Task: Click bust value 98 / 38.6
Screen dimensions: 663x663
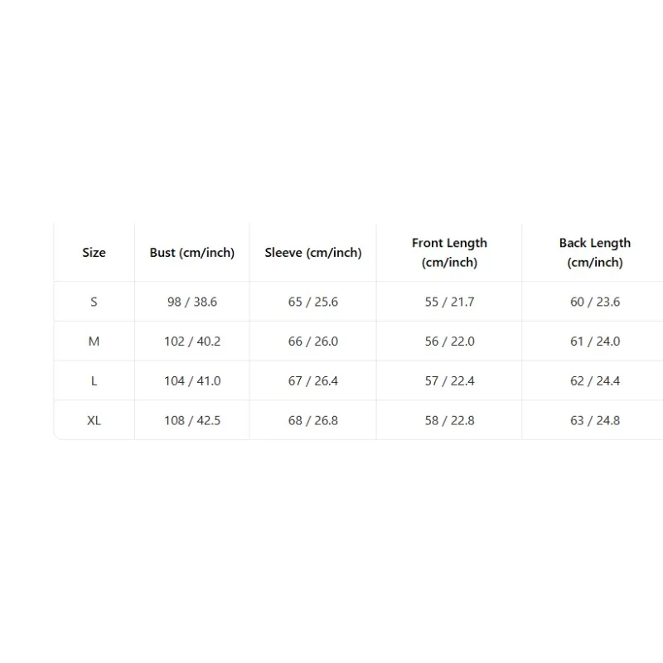Action: click(192, 302)
